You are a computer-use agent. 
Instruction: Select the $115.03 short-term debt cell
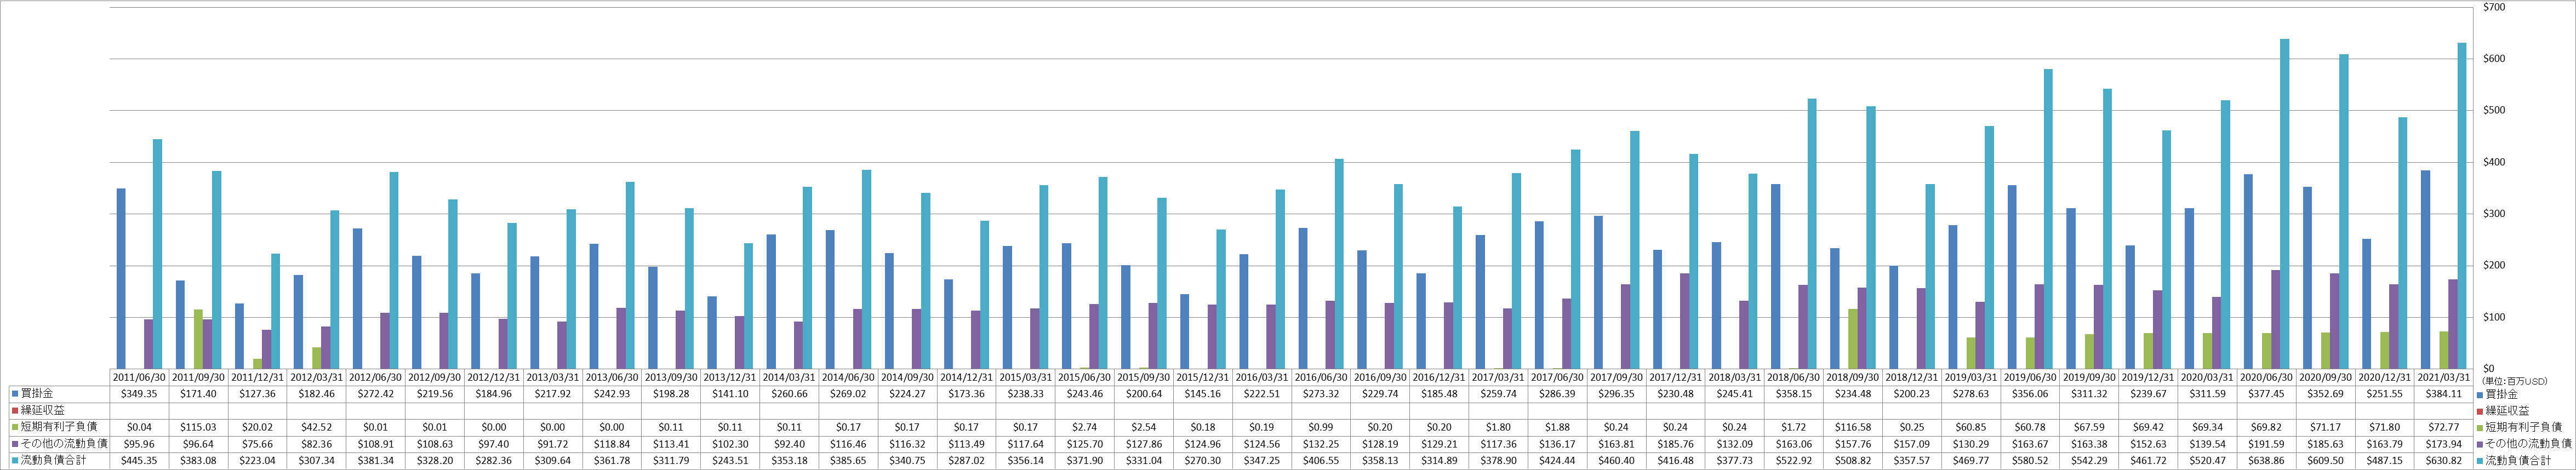tap(198, 427)
